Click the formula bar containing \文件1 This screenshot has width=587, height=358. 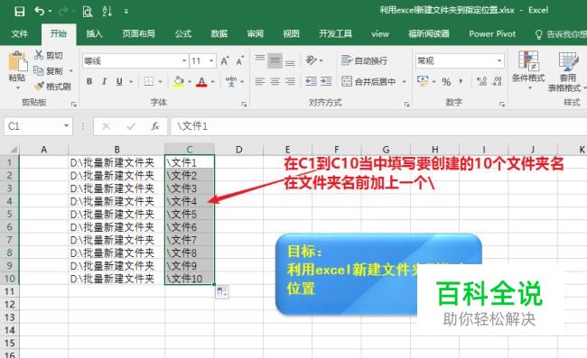coord(378,126)
